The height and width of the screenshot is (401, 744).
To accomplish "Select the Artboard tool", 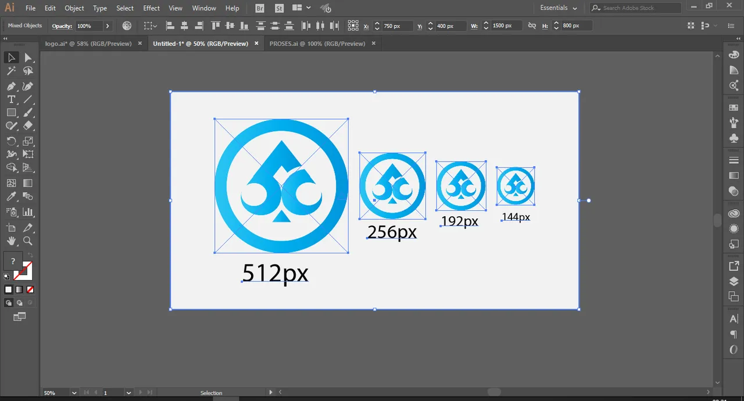I will click(11, 228).
